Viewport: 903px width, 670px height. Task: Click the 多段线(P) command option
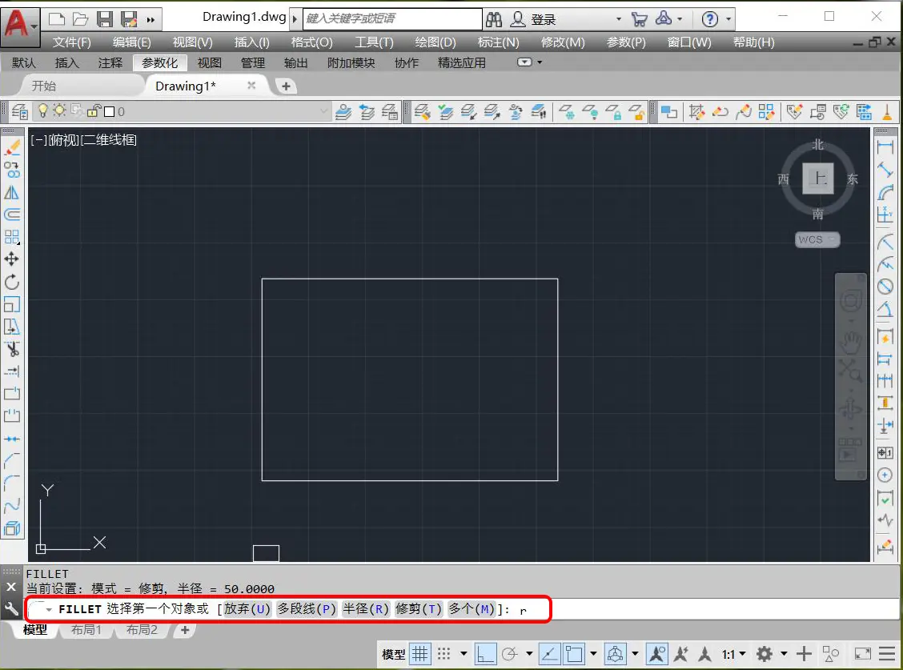tap(307, 609)
